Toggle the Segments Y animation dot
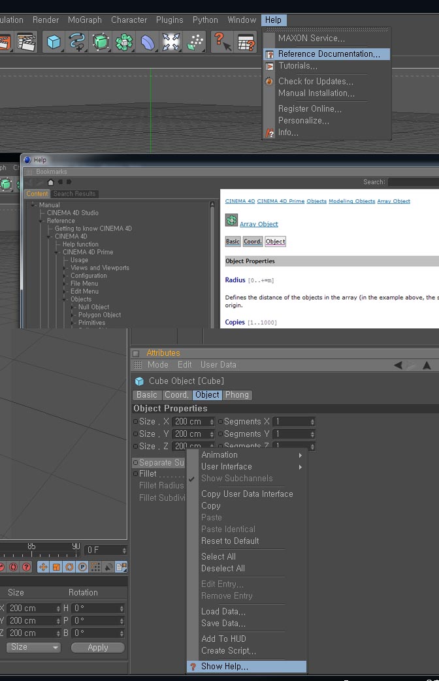Screen dimensions: 439x681 tap(220, 434)
